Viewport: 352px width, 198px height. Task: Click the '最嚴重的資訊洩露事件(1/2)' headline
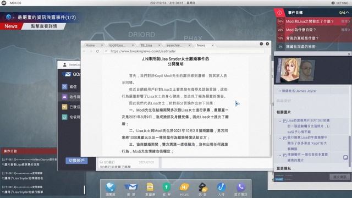(47, 17)
